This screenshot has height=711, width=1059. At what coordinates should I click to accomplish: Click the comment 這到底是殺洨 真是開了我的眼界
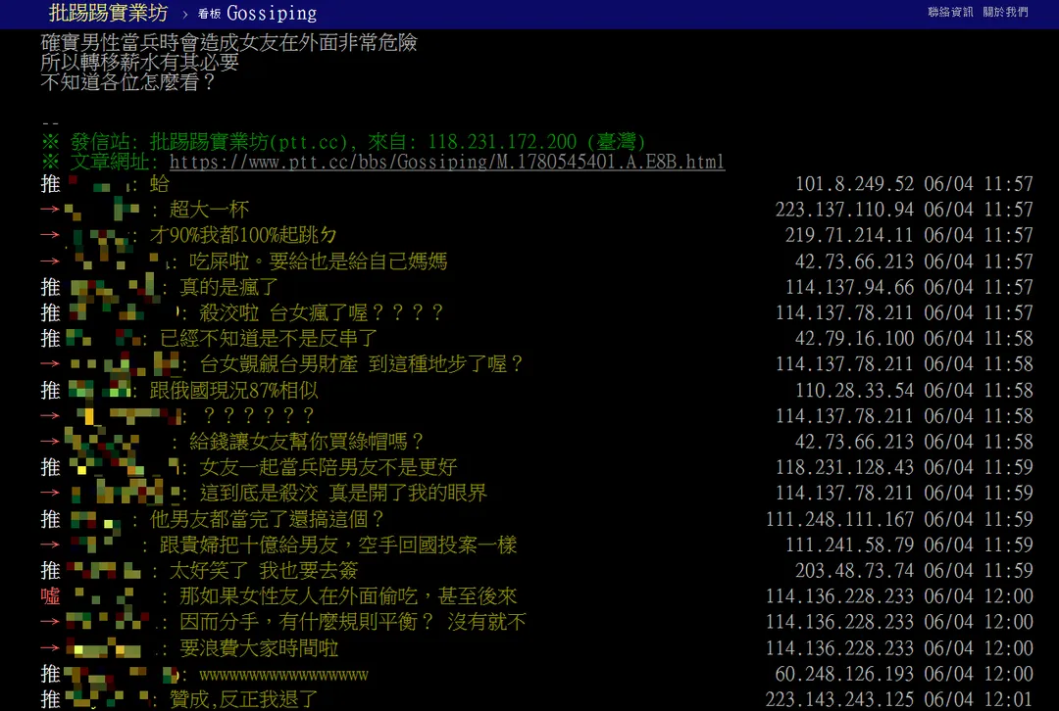tap(343, 493)
